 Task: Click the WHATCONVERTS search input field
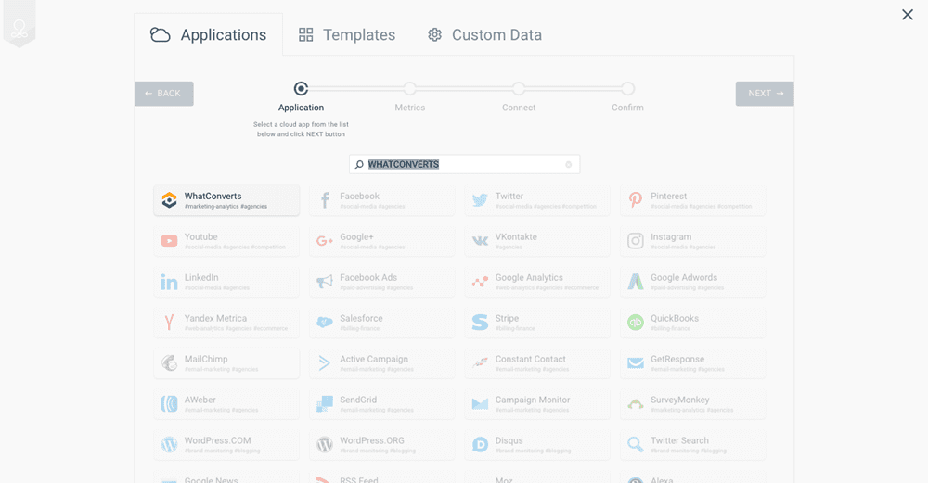465,164
